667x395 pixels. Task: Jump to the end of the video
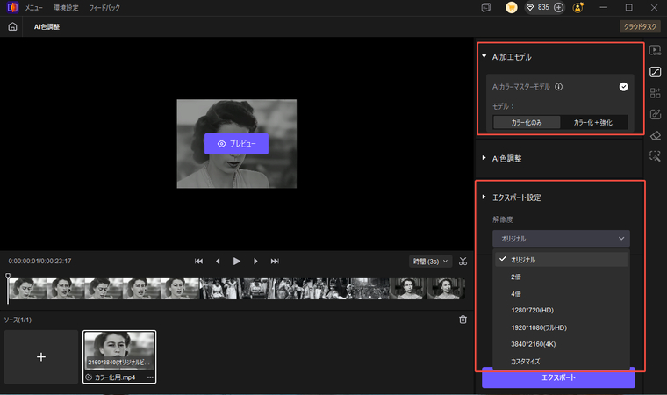pyautogui.click(x=275, y=262)
